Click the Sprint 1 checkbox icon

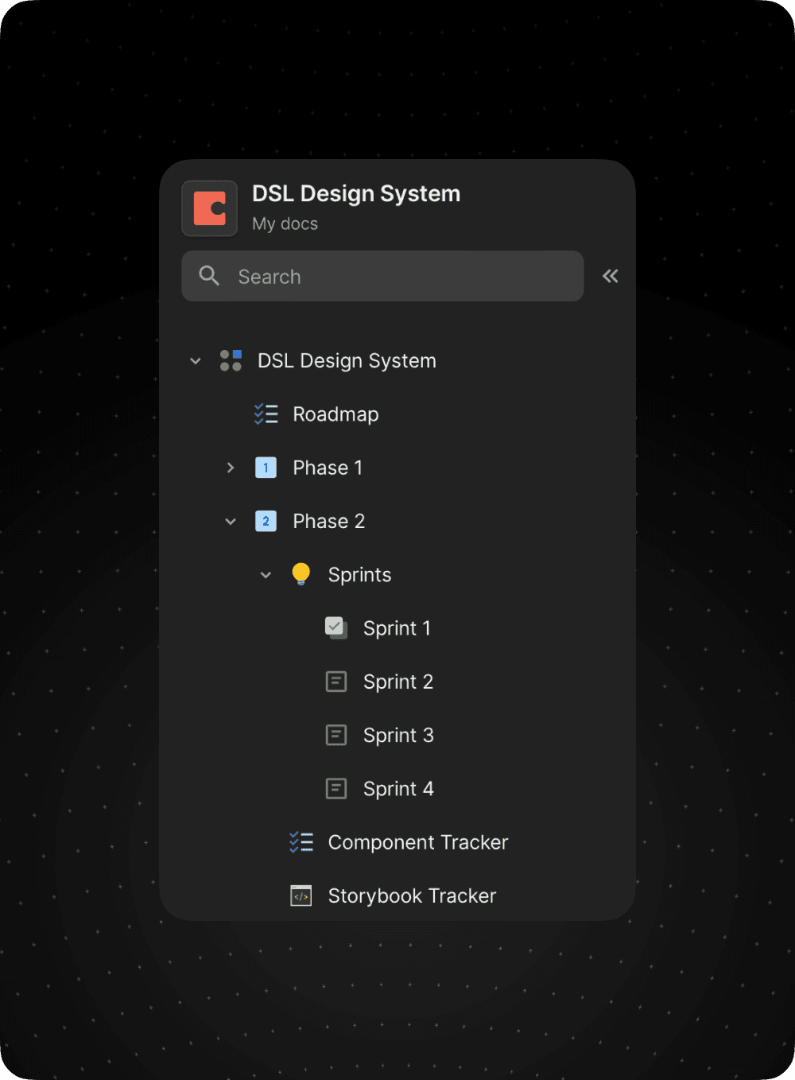pyautogui.click(x=336, y=627)
